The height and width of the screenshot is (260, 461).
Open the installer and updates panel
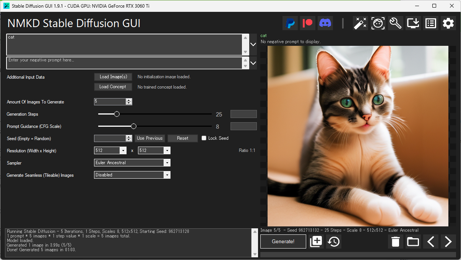(413, 23)
